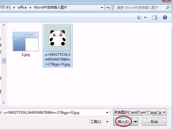Expand the arrow before office in path
Viewport: 173px width, 130px height.
click(x=14, y=7)
